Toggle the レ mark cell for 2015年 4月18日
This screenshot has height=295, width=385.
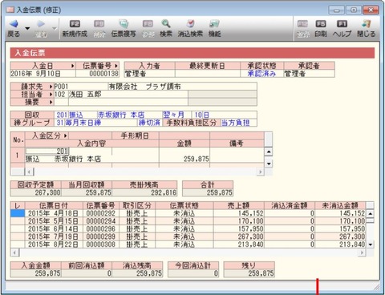click(x=18, y=213)
